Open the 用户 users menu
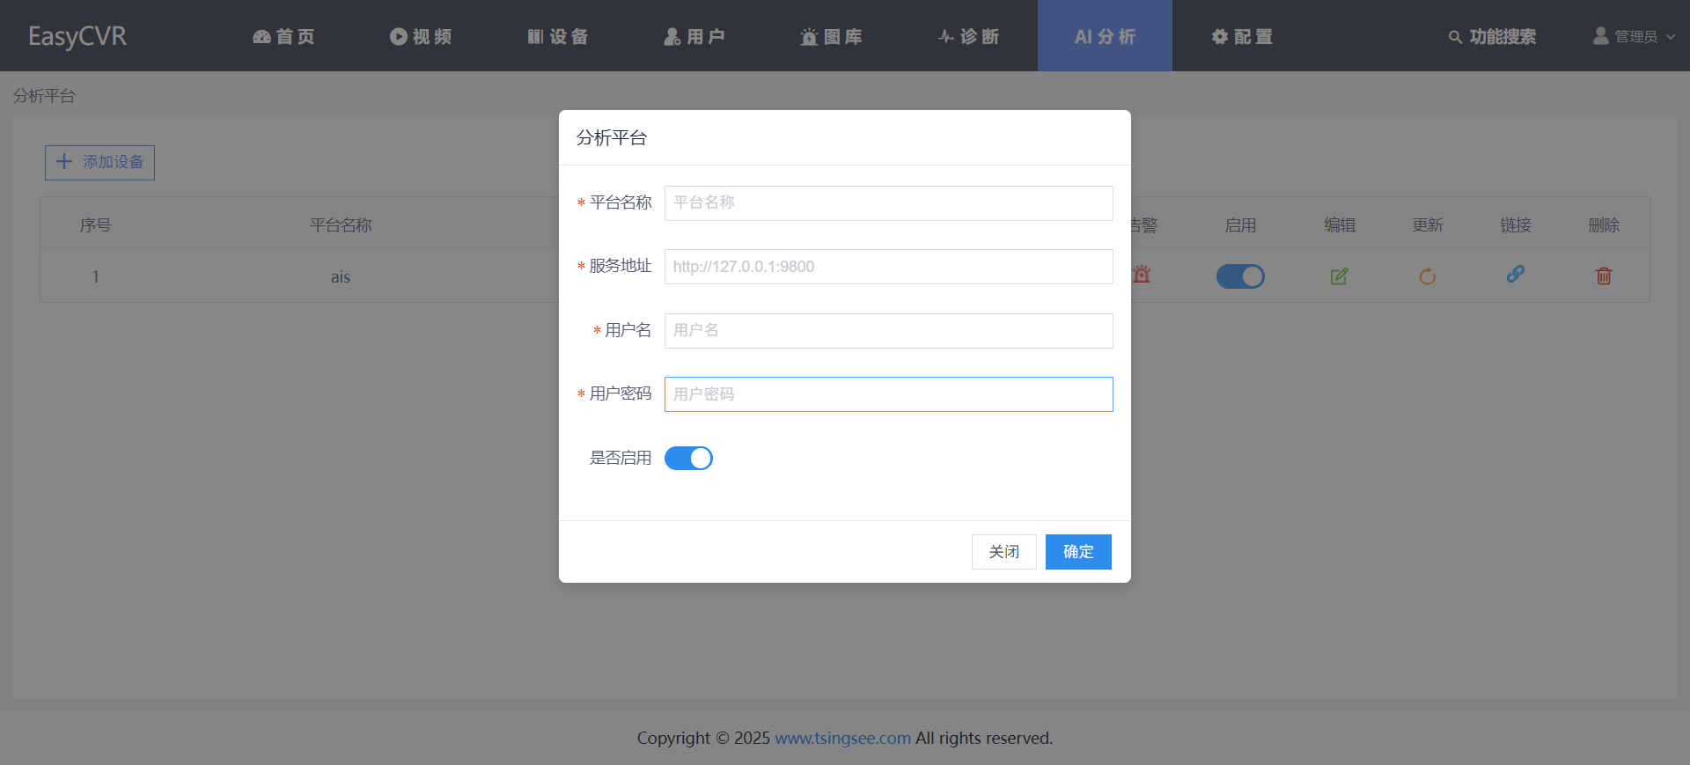The height and width of the screenshot is (765, 1690). click(x=694, y=36)
